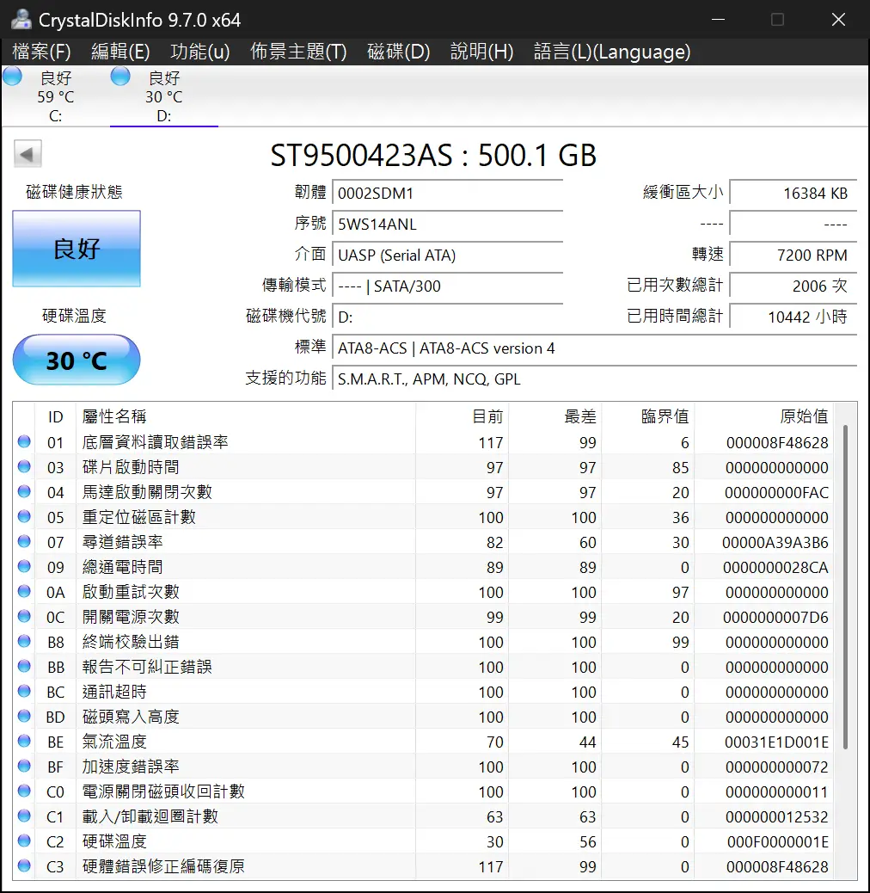Click status dot of attribute 09 row
Screen dimensions: 870x893
click(24, 566)
